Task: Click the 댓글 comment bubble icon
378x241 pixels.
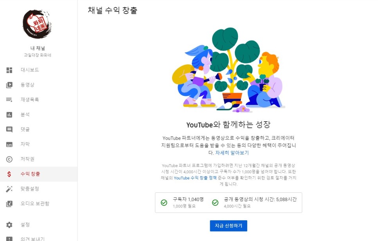Action: (9, 129)
